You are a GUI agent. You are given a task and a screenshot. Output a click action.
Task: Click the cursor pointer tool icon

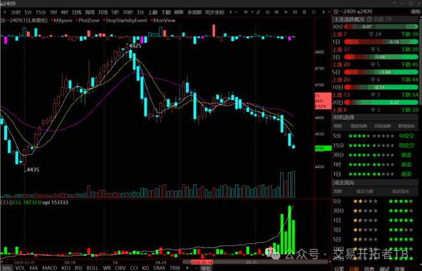(246, 12)
